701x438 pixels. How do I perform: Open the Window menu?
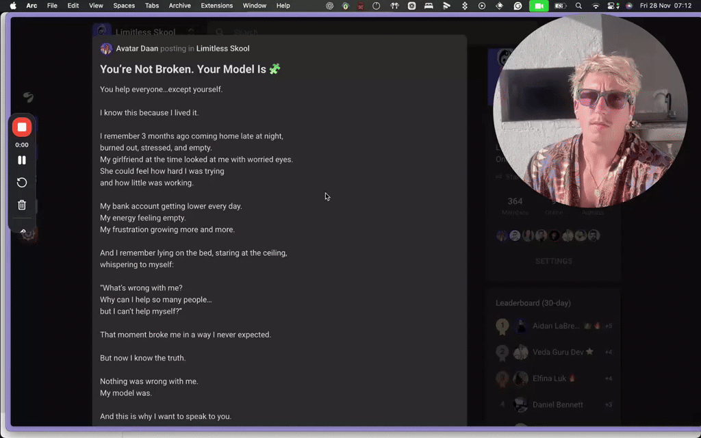coord(255,5)
